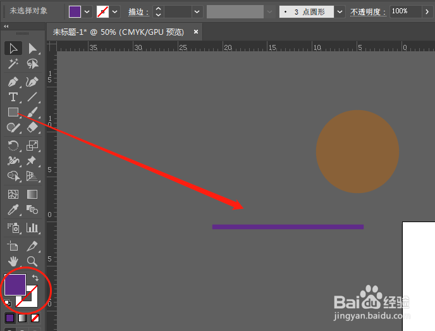Select the Zoom tool
The width and height of the screenshot is (435, 331).
coord(32,261)
